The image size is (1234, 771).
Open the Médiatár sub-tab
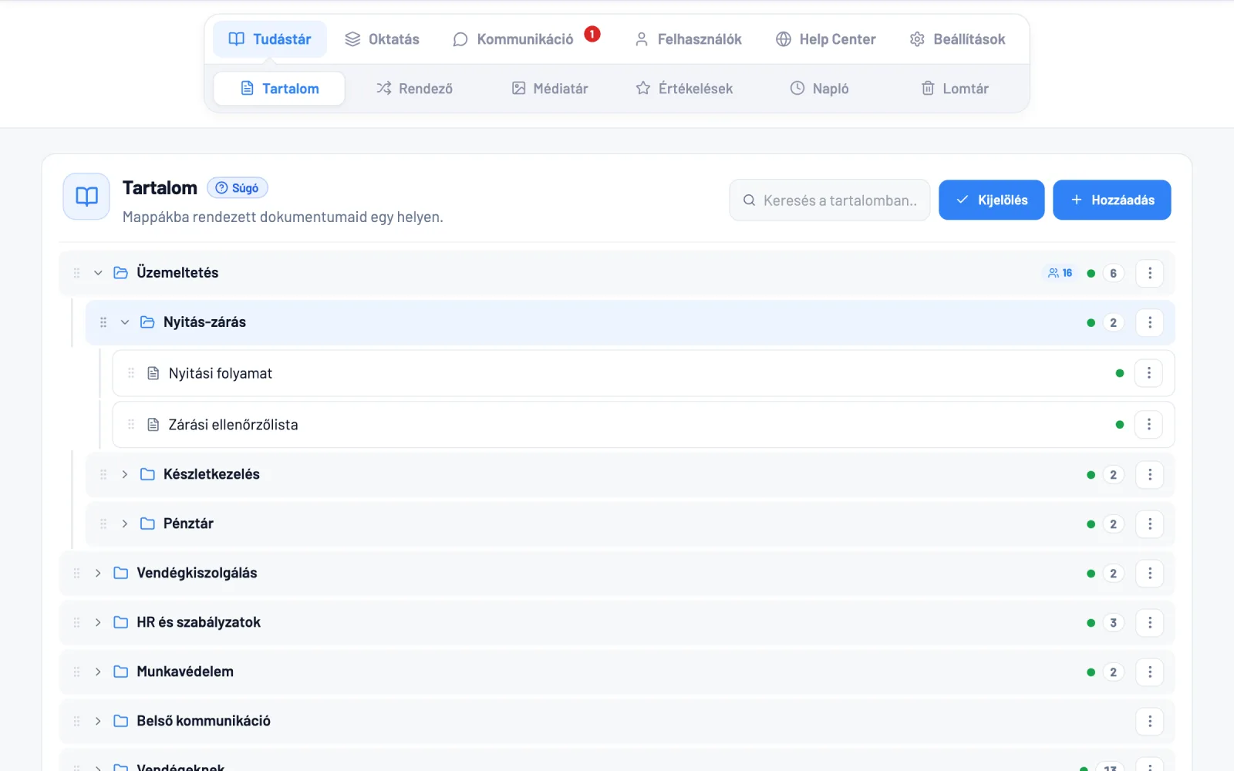(x=550, y=89)
